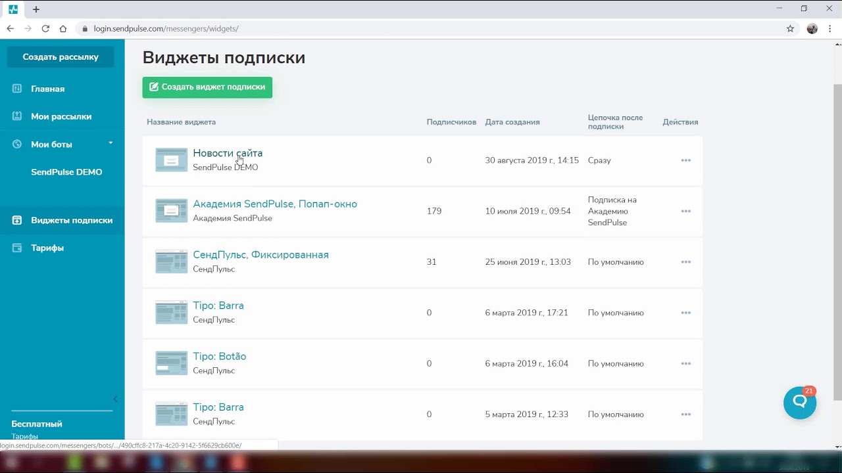This screenshot has height=473, width=842.
Task: Open actions menu for Tipo: Barra 6 марта row
Action: tap(686, 313)
